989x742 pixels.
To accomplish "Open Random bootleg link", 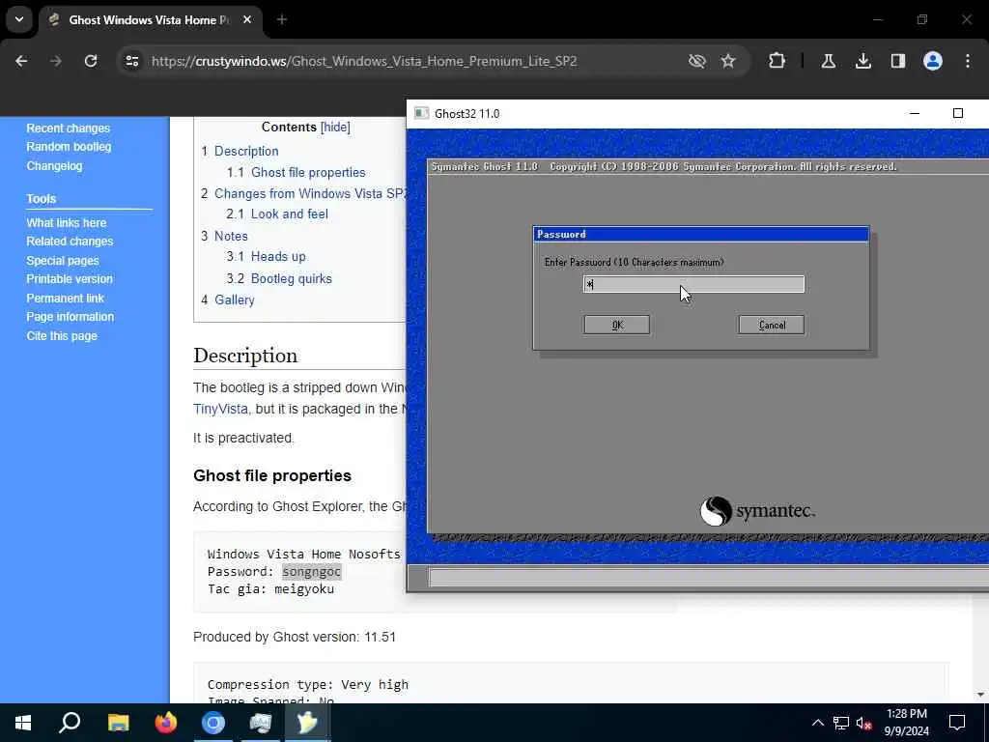I will (69, 147).
